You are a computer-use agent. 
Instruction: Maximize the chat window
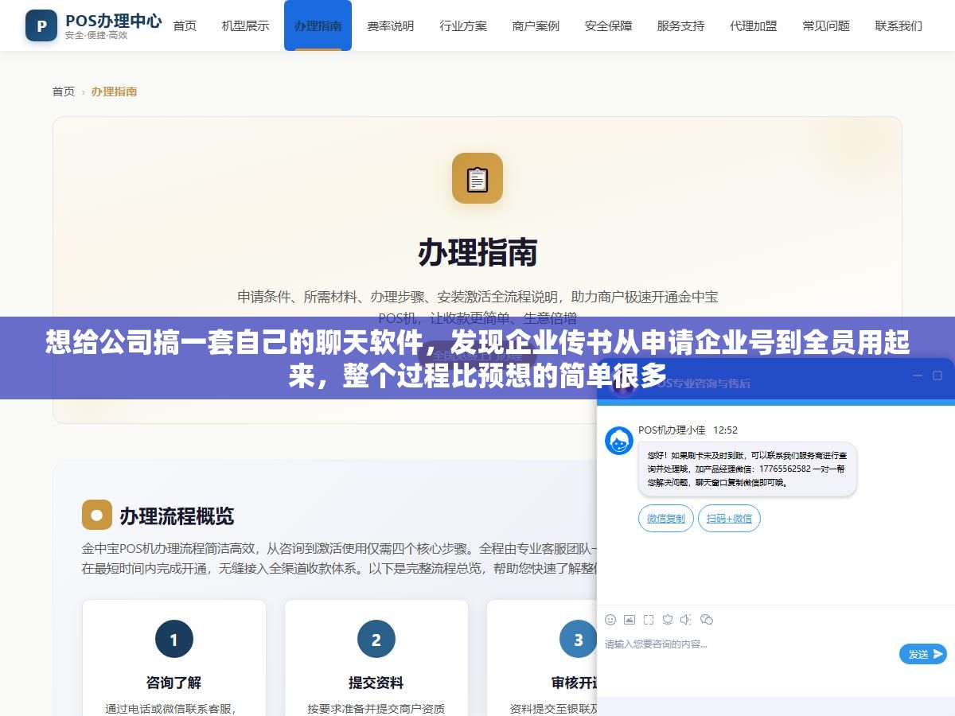(x=937, y=376)
